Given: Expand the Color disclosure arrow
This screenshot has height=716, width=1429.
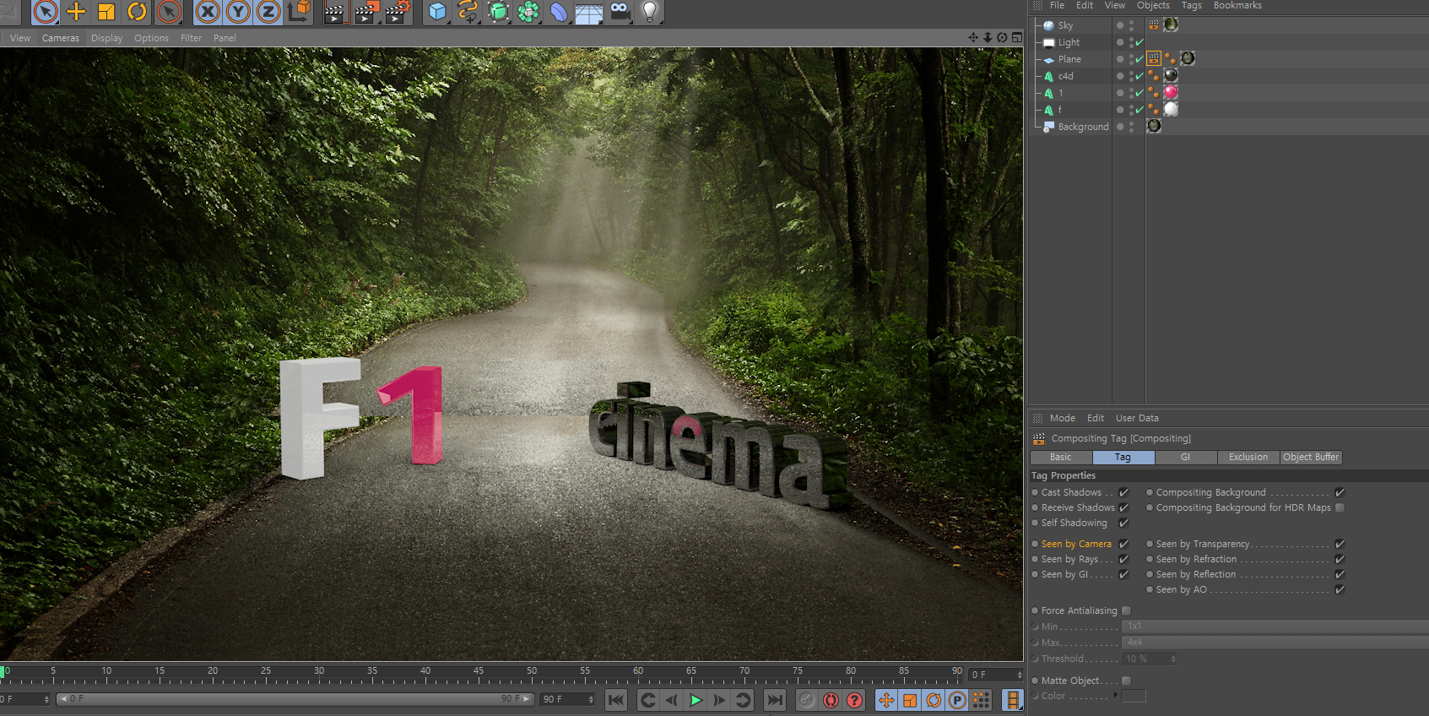Looking at the screenshot, I should click(x=1115, y=695).
